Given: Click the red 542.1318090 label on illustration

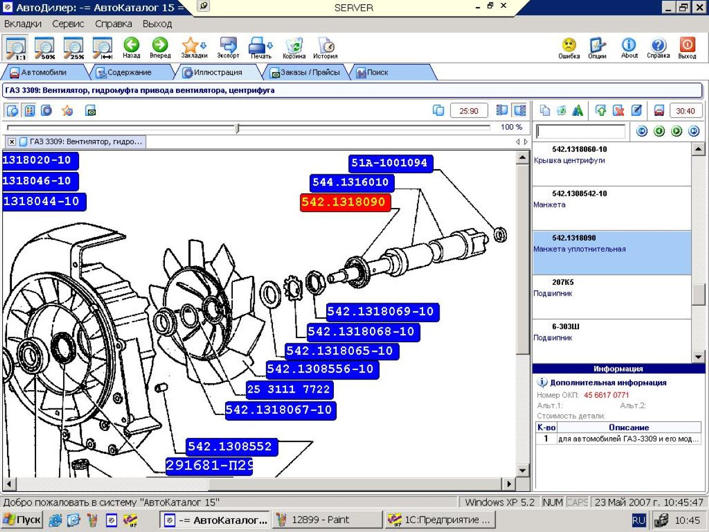Looking at the screenshot, I should (345, 202).
